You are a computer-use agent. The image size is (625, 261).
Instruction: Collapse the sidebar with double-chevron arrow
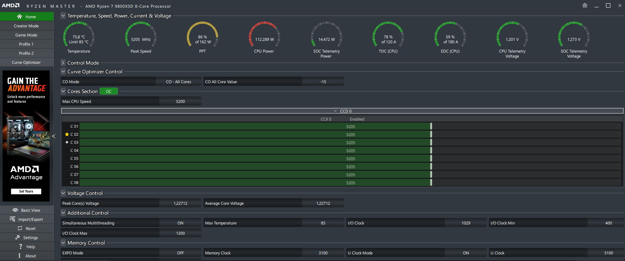click(x=54, y=136)
